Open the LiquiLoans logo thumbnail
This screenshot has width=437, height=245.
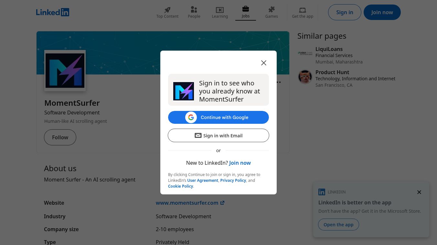pos(305,53)
